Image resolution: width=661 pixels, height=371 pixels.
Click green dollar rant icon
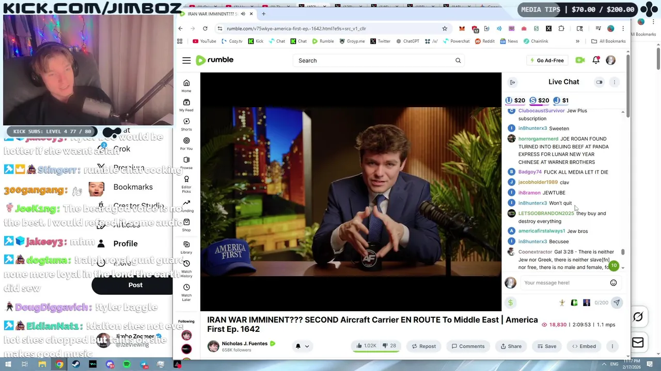click(510, 302)
